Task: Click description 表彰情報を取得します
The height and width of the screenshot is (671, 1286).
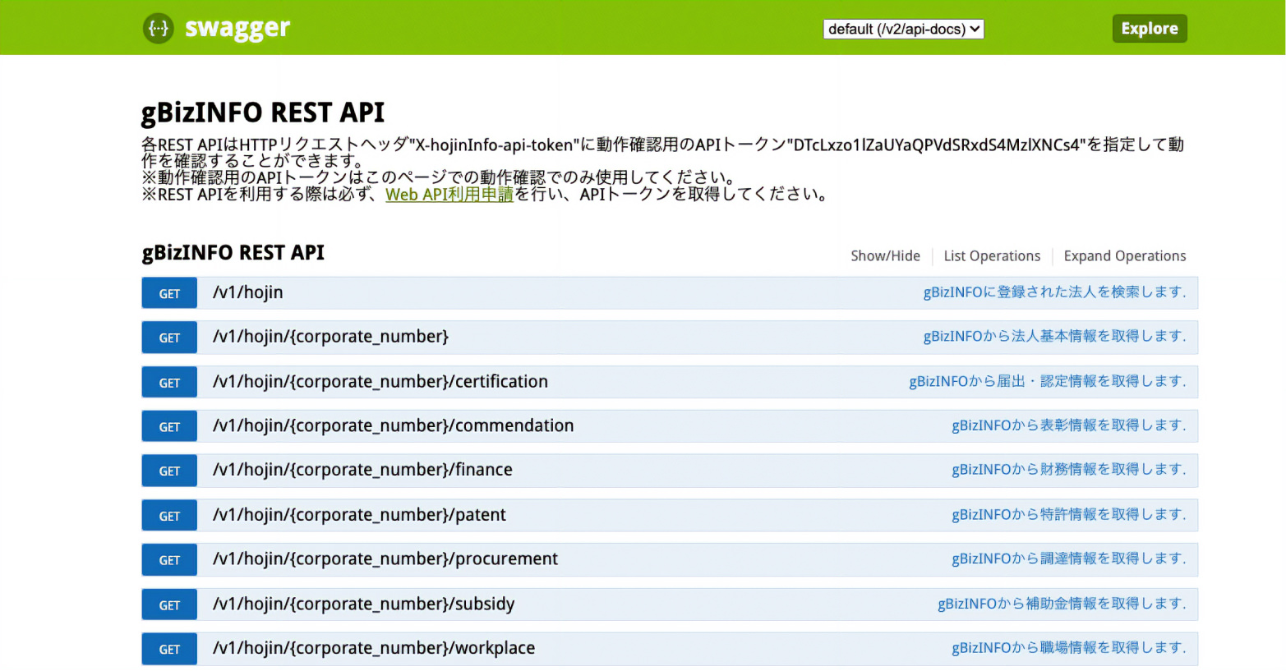Action: coord(1069,425)
